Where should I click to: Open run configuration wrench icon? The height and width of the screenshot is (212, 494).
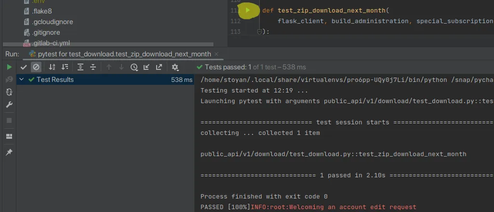coord(9,105)
